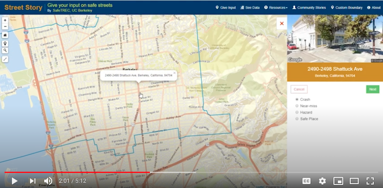Toggle closed captions on video
The image size is (383, 188).
click(306, 181)
